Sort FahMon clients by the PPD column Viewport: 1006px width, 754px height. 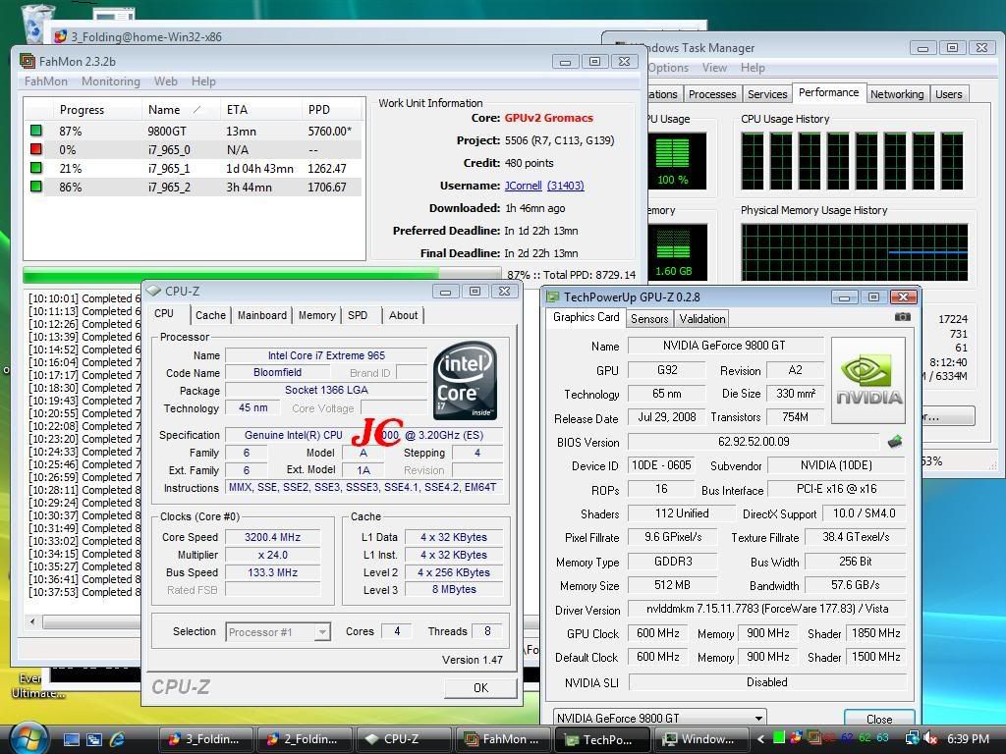pyautogui.click(x=331, y=110)
